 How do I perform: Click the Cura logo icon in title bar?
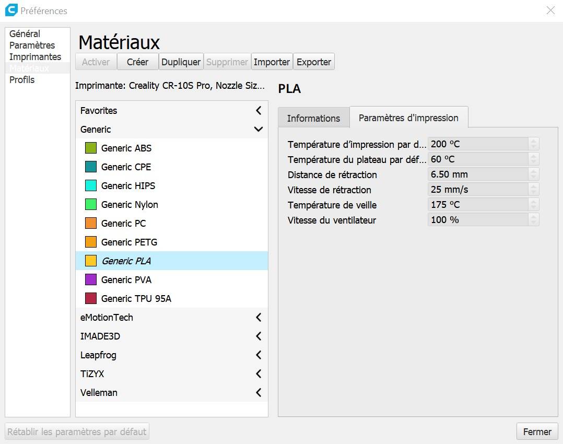pyautogui.click(x=11, y=10)
